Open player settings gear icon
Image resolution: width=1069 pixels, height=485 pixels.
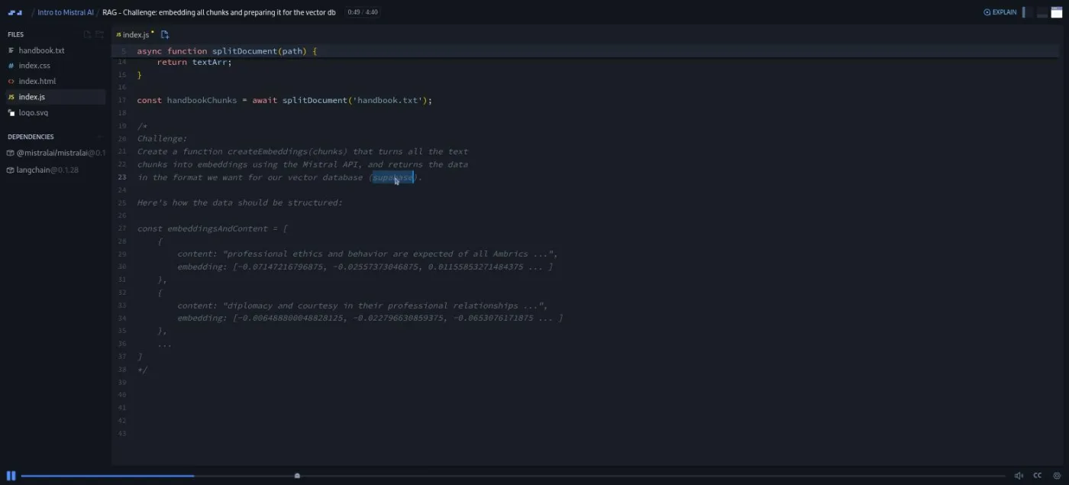[x=1057, y=475]
